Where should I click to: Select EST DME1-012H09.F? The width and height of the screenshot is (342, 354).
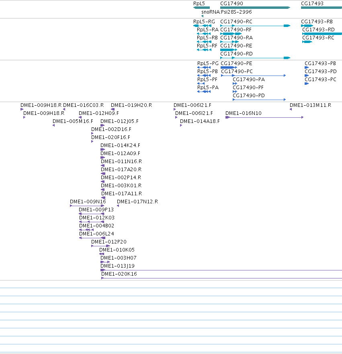(80, 117)
